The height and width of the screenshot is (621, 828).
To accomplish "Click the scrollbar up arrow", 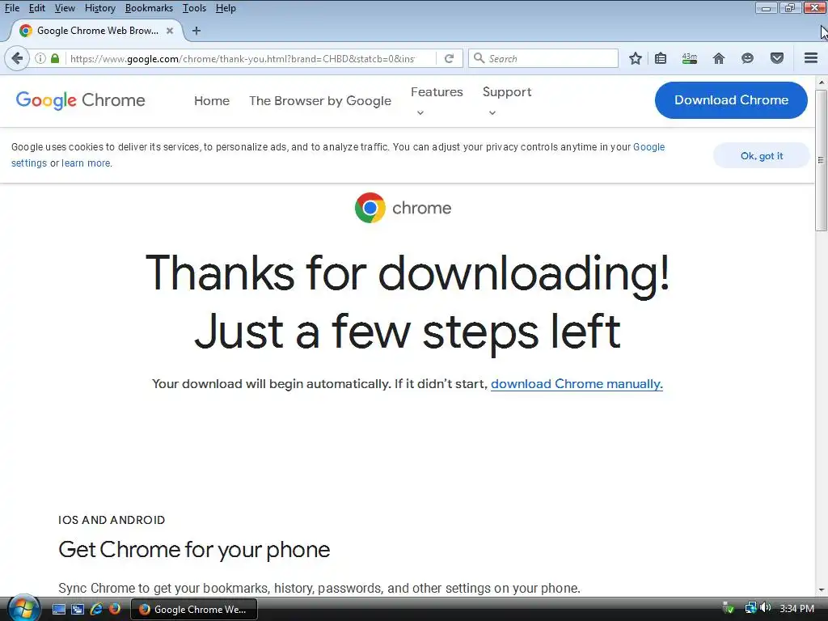I will click(822, 82).
